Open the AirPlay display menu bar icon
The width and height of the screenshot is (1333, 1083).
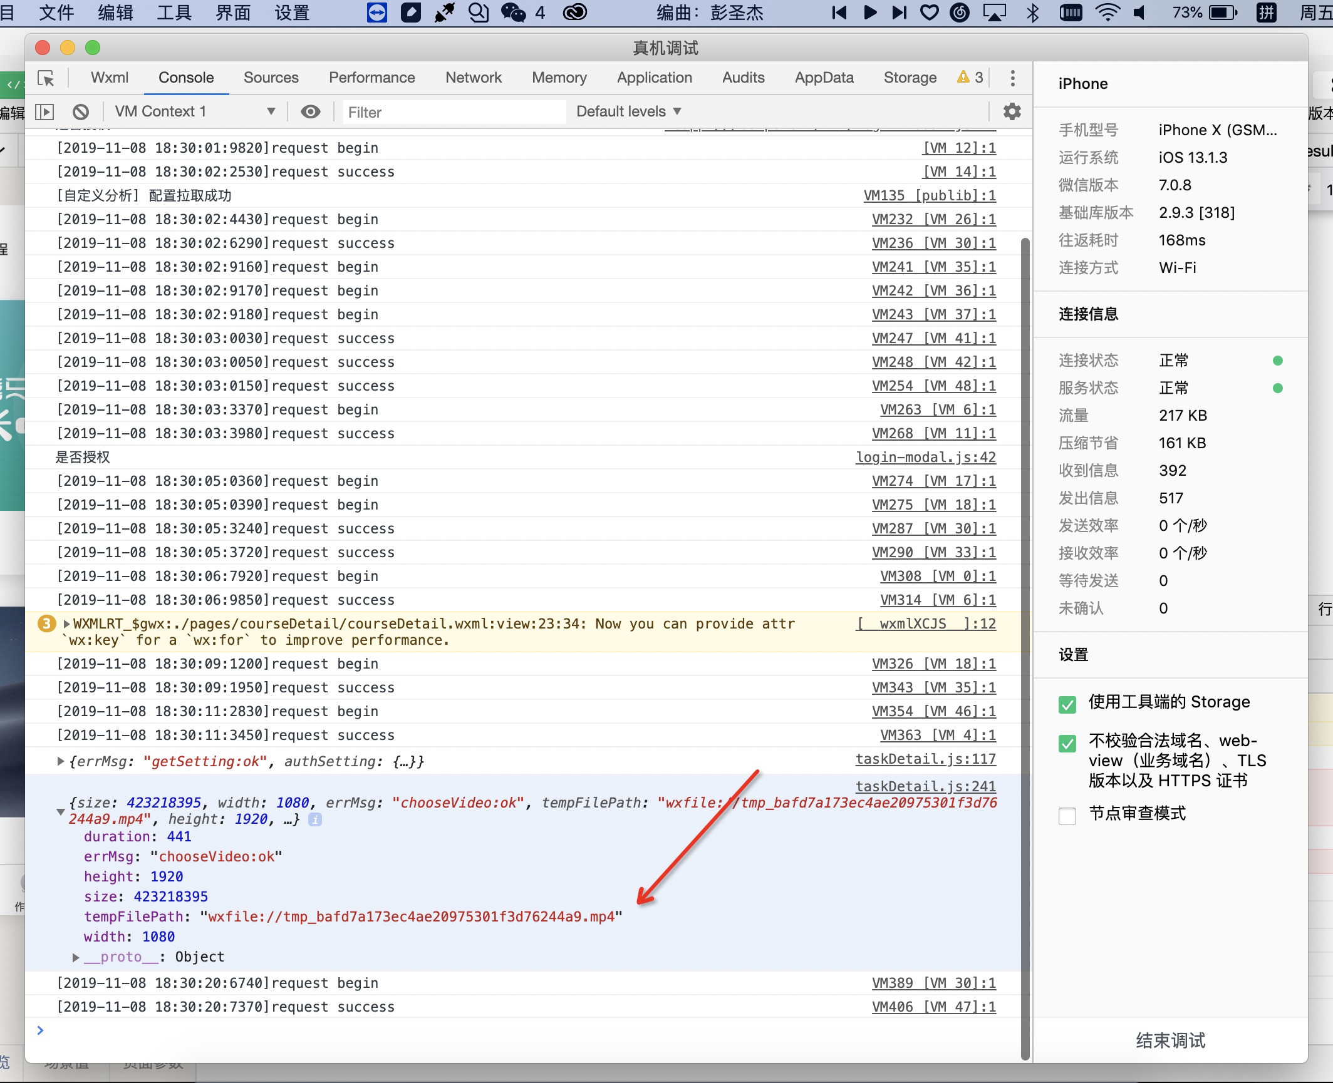point(995,13)
